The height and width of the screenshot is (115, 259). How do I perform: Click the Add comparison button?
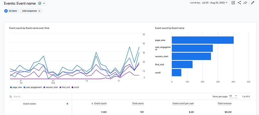click(x=31, y=11)
